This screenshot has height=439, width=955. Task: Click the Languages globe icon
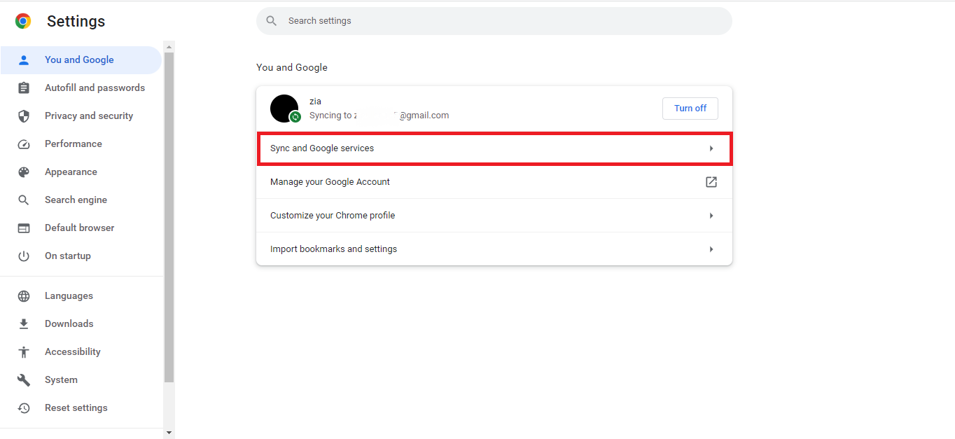(24, 295)
